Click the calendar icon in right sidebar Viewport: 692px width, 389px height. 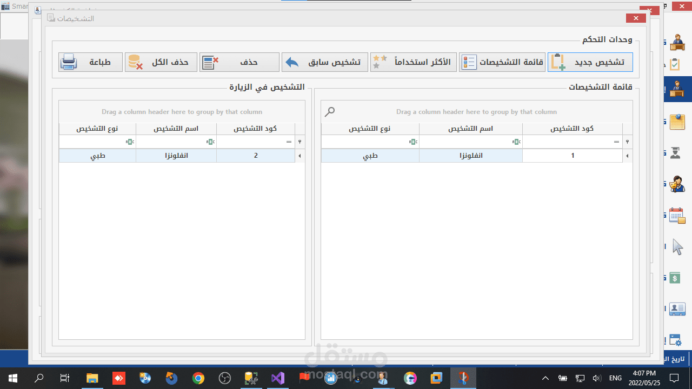[677, 216]
